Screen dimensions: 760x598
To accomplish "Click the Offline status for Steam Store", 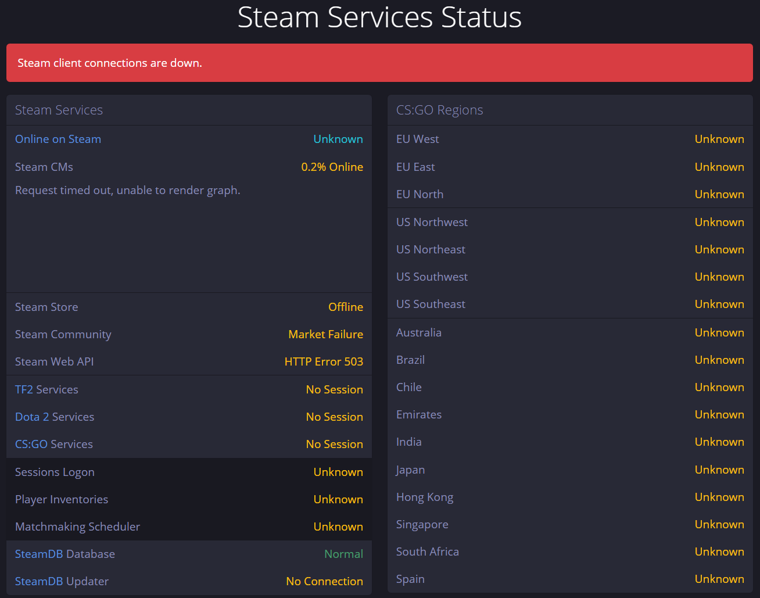I will click(346, 307).
